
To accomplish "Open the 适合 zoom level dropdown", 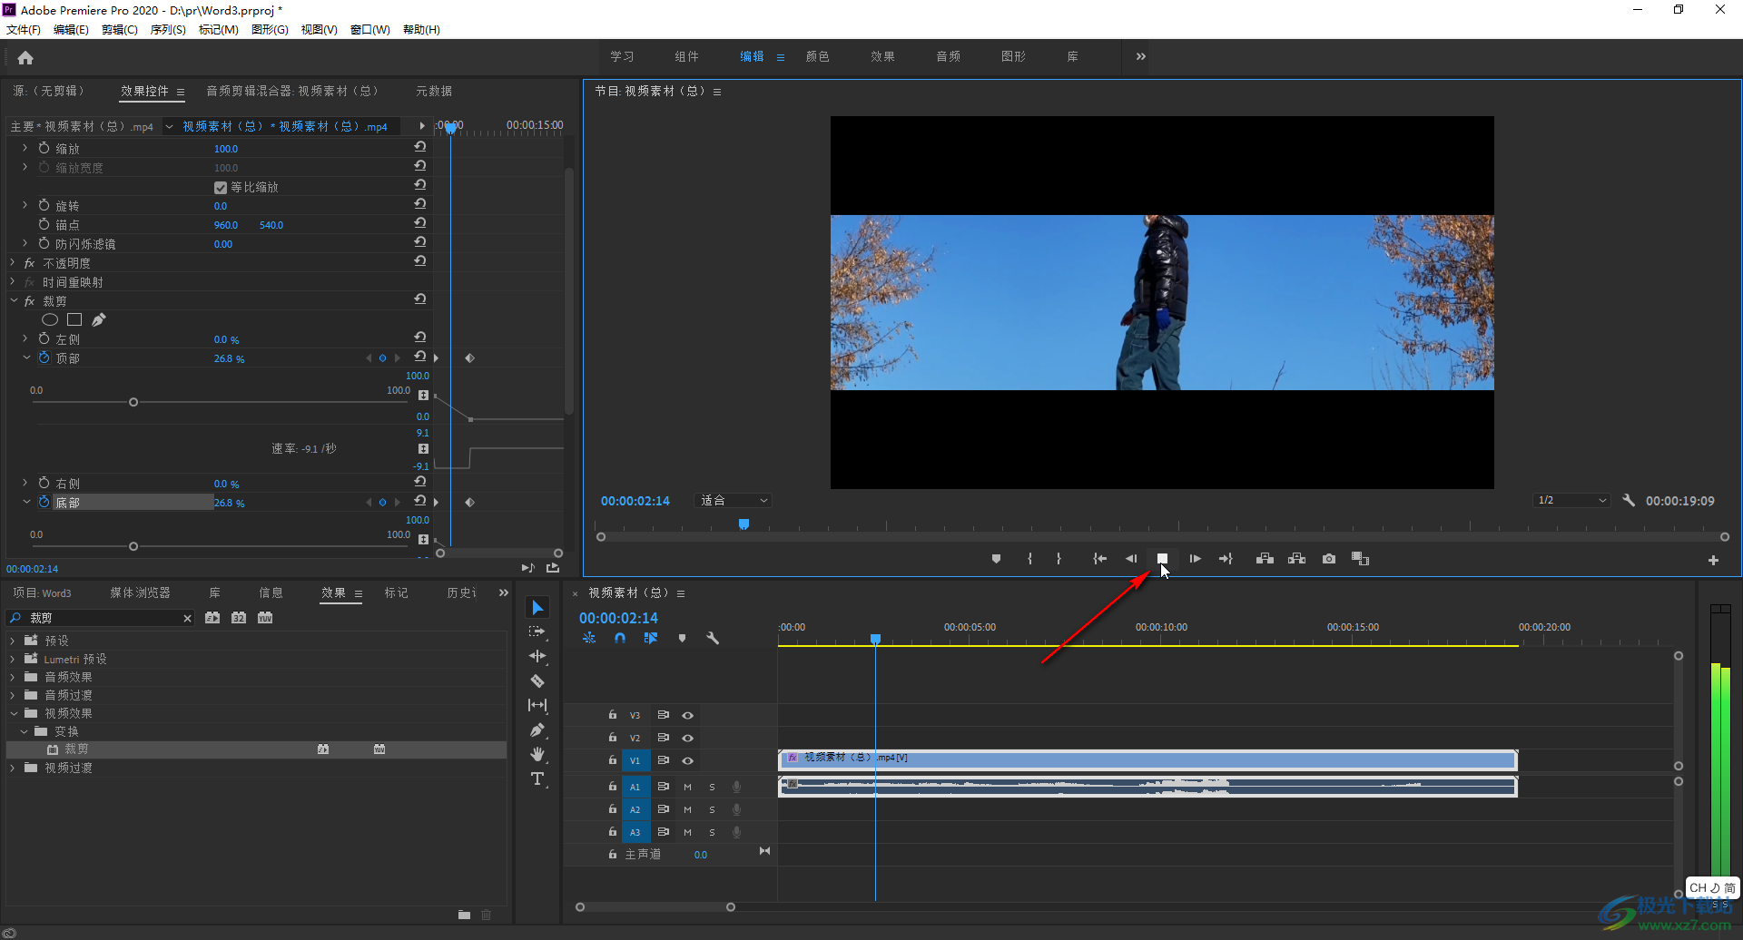I will coord(734,501).
